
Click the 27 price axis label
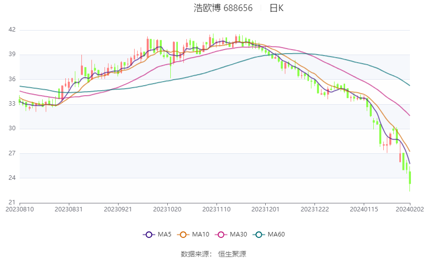click(x=12, y=153)
